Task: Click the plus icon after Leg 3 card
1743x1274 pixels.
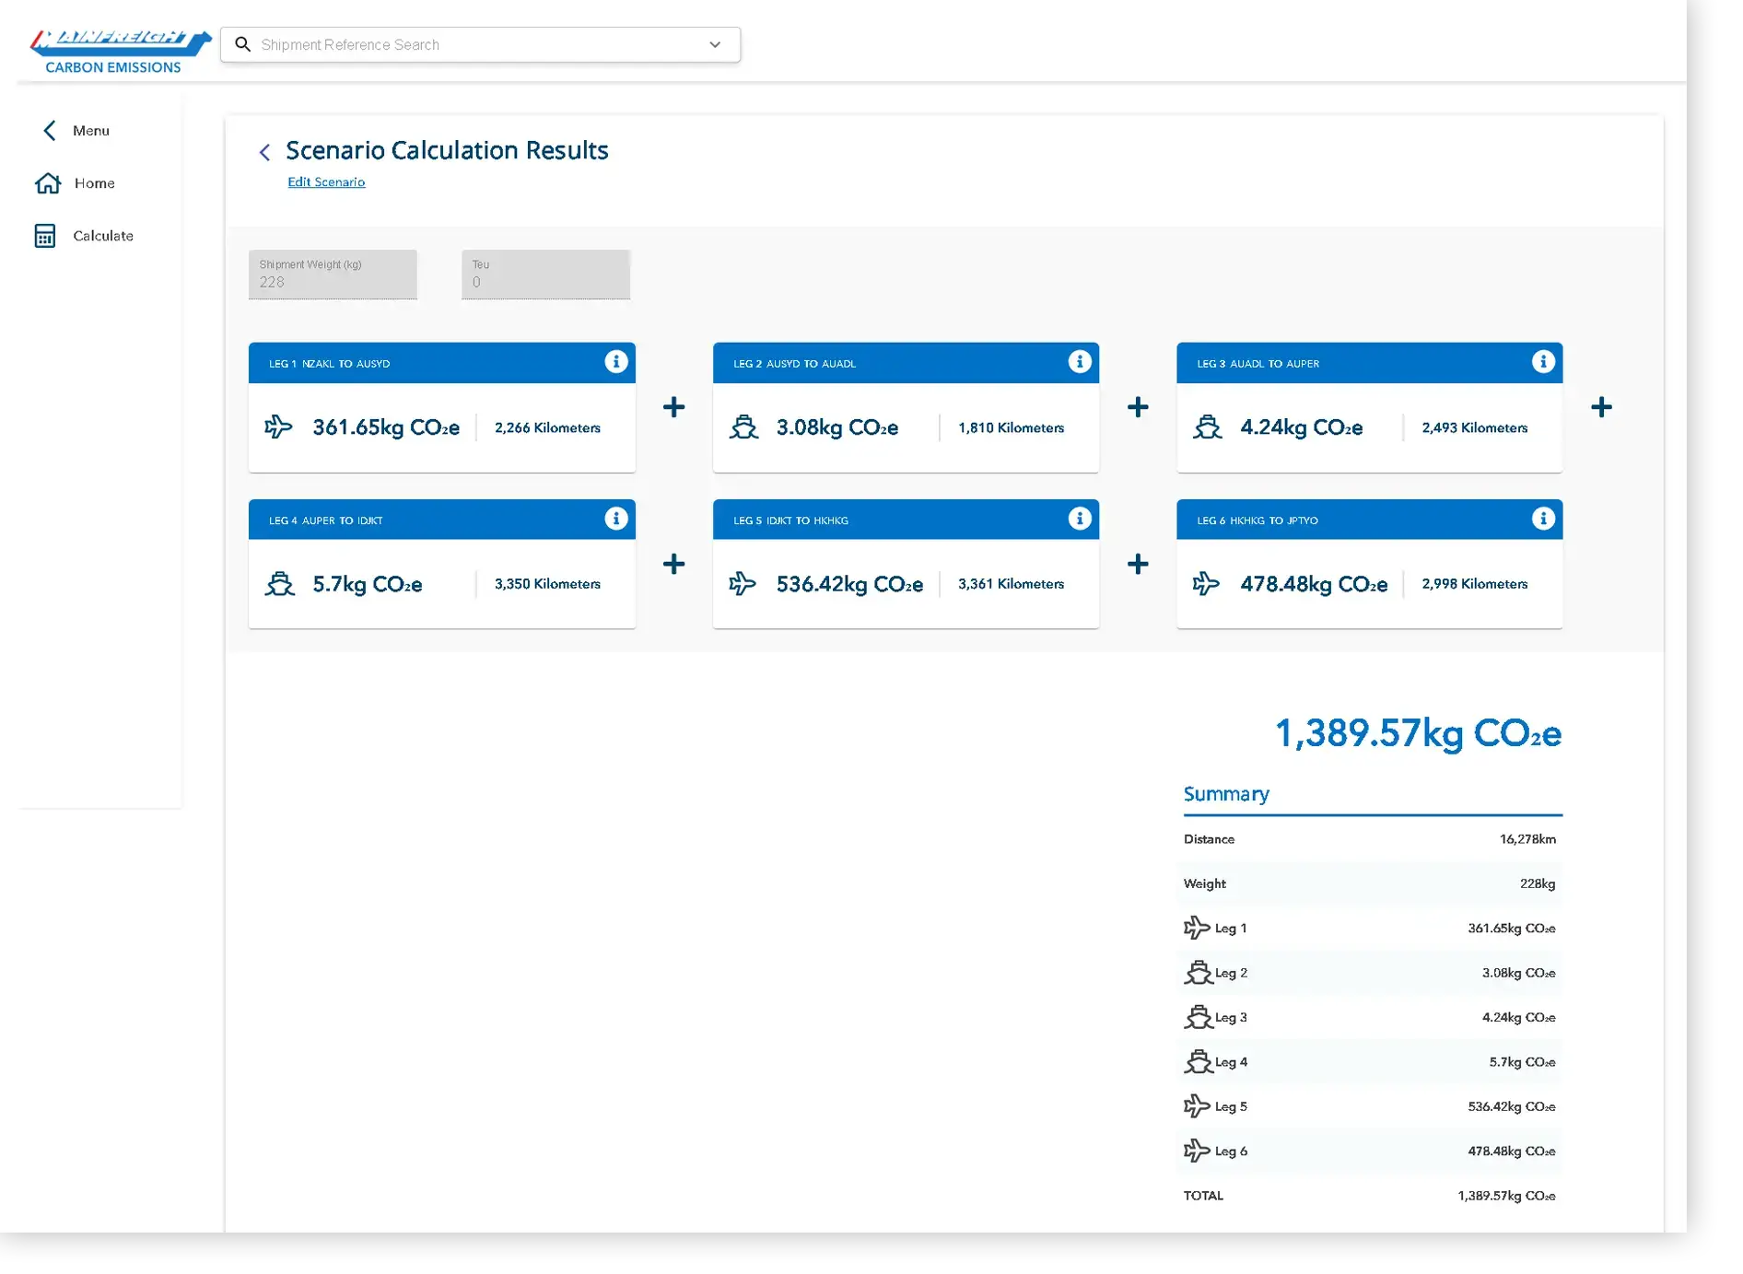Action: coord(1601,407)
